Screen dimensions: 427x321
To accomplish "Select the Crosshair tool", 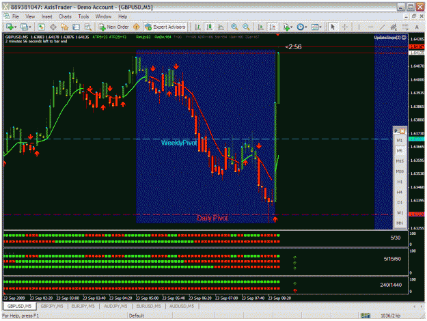I will (x=345, y=27).
